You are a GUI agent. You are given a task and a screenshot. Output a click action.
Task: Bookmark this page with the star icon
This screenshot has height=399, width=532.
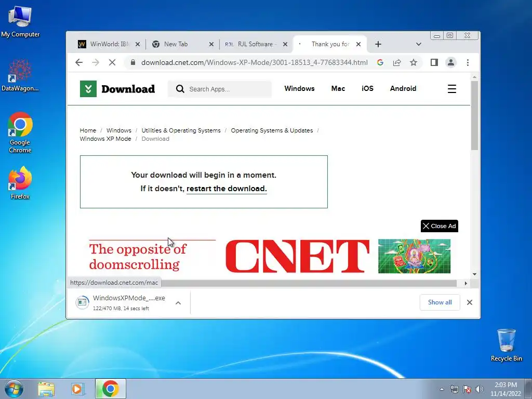tap(413, 62)
